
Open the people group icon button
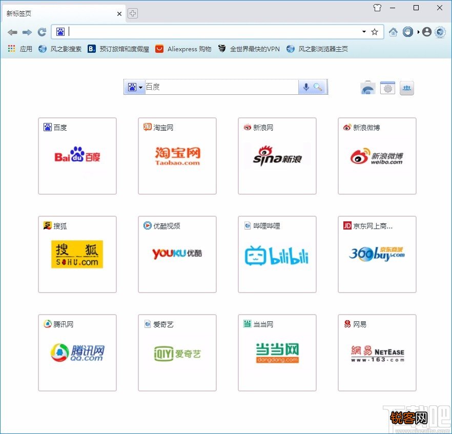point(407,88)
